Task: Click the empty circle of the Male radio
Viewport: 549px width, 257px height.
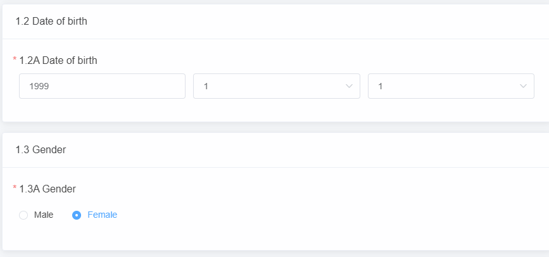Action: click(23, 215)
